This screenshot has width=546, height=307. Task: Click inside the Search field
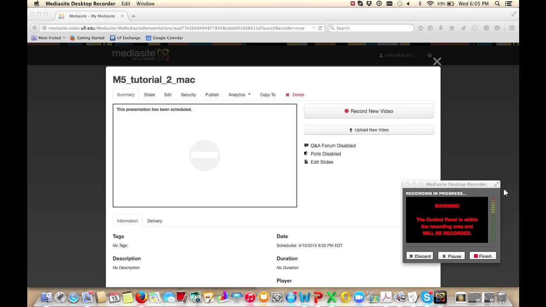click(x=371, y=28)
